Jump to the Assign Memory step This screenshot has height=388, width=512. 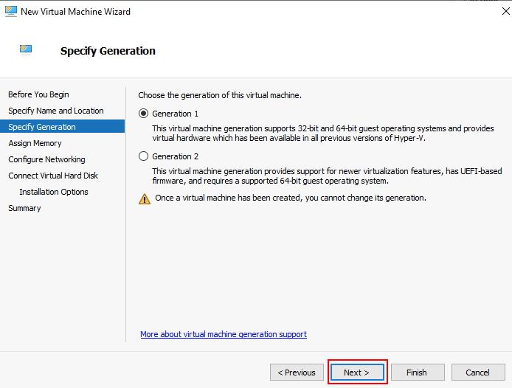[35, 143]
